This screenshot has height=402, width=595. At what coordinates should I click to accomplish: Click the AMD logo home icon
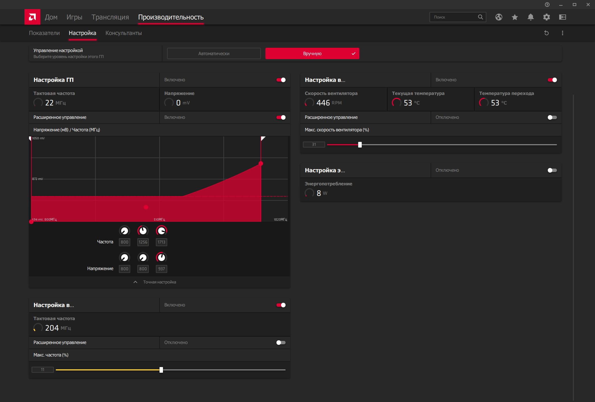point(32,17)
